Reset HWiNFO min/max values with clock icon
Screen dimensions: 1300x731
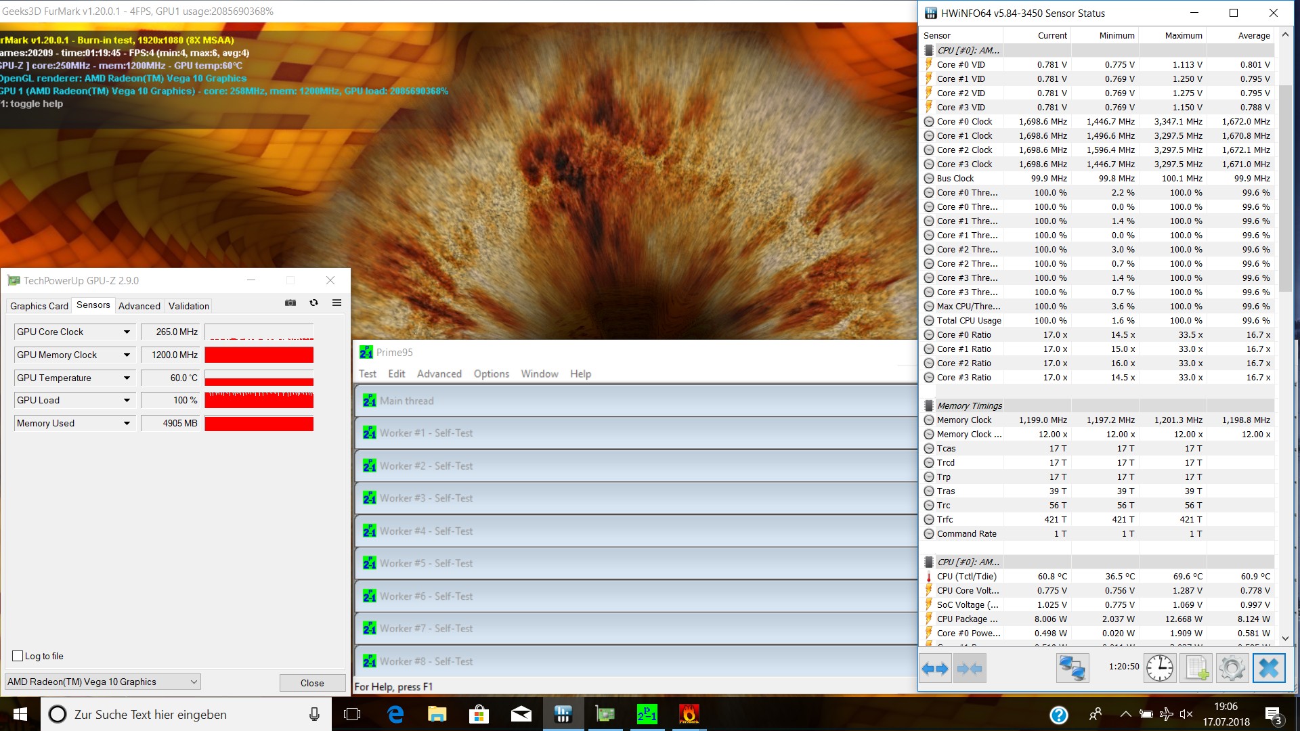(1160, 669)
